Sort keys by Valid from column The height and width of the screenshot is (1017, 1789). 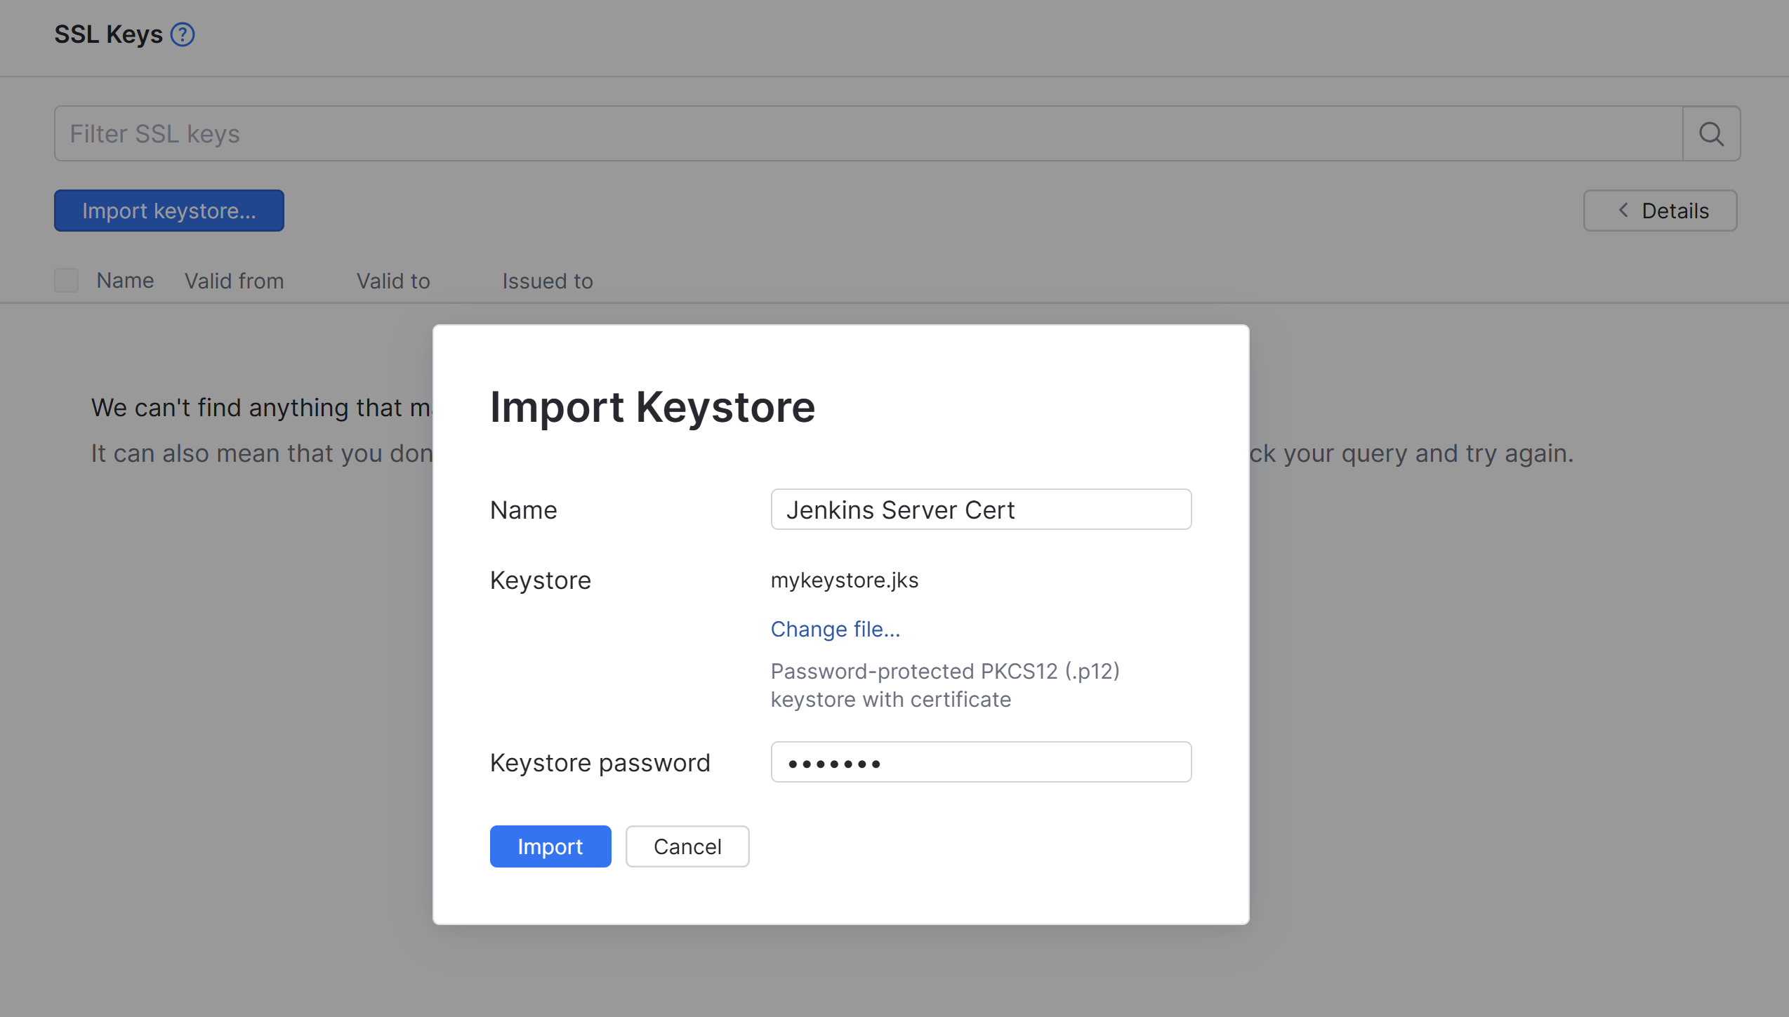pos(234,280)
